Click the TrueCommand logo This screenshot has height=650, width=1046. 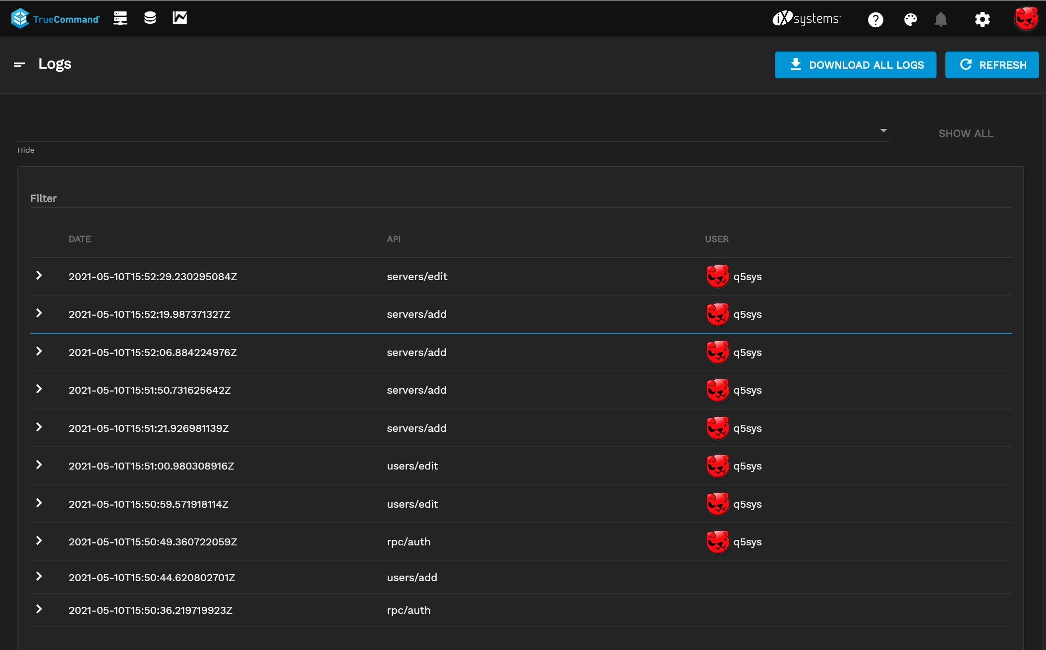pos(55,18)
